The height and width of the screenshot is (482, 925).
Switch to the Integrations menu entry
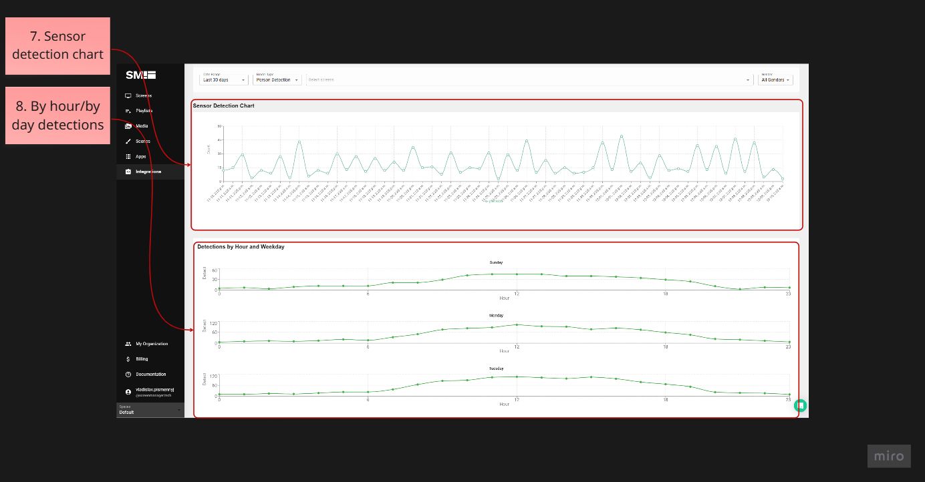pos(148,172)
